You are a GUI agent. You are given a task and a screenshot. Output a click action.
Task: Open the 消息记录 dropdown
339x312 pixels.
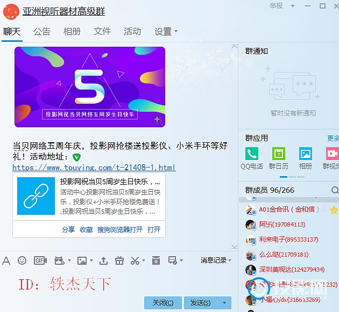(x=216, y=260)
